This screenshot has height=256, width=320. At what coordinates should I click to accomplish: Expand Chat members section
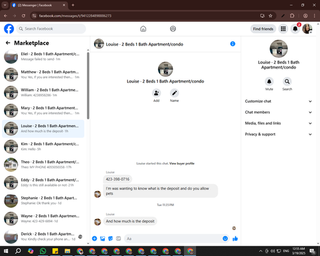tap(278, 112)
